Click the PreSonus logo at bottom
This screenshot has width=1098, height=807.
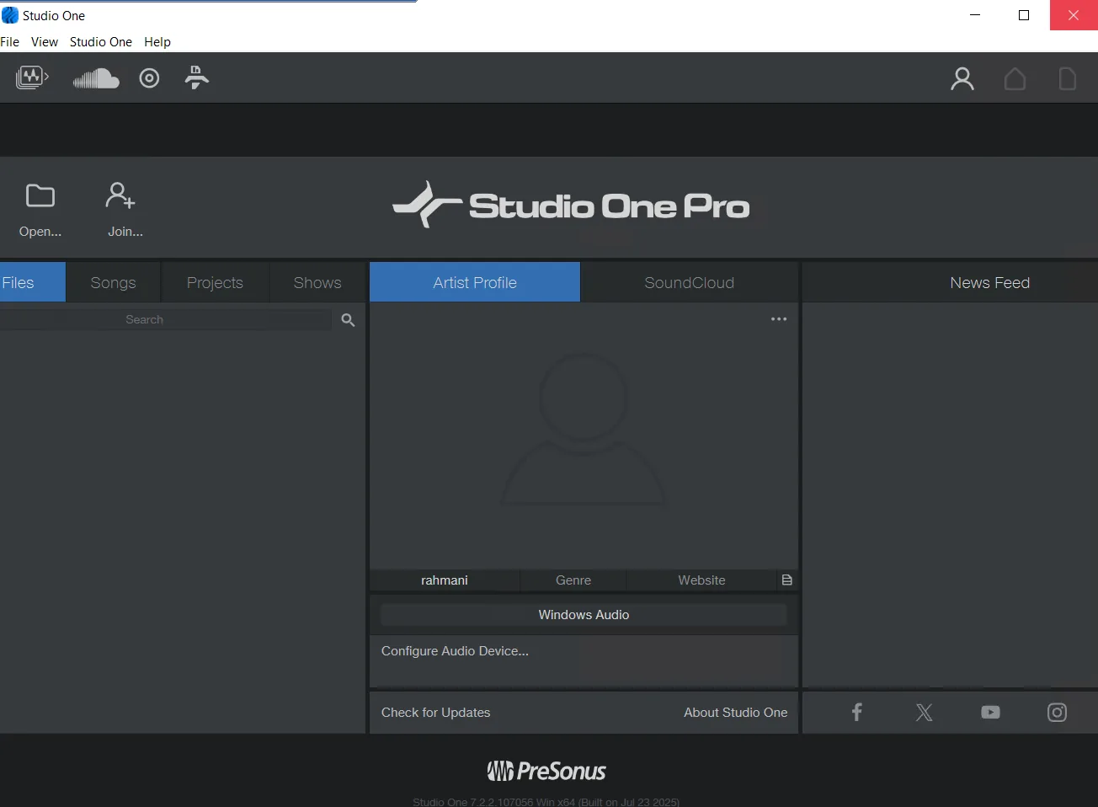tap(546, 771)
